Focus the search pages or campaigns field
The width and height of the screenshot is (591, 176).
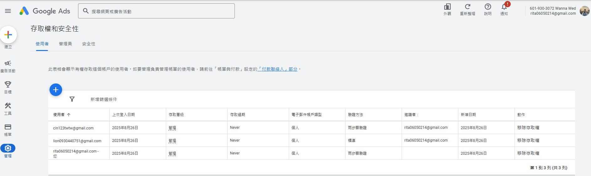156,11
